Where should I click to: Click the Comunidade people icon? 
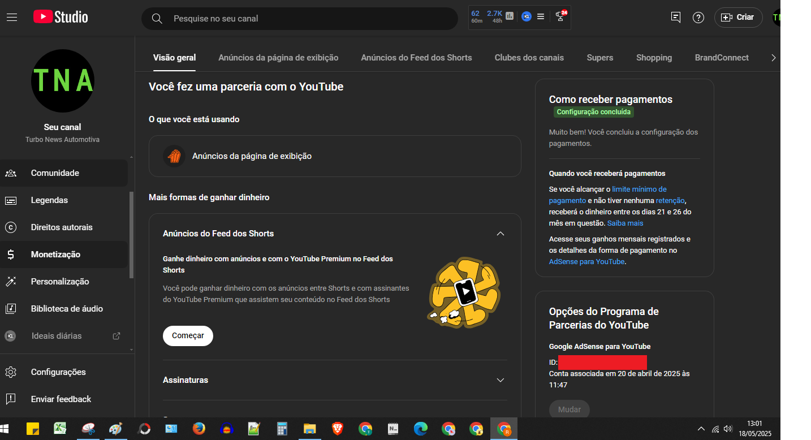coord(11,173)
